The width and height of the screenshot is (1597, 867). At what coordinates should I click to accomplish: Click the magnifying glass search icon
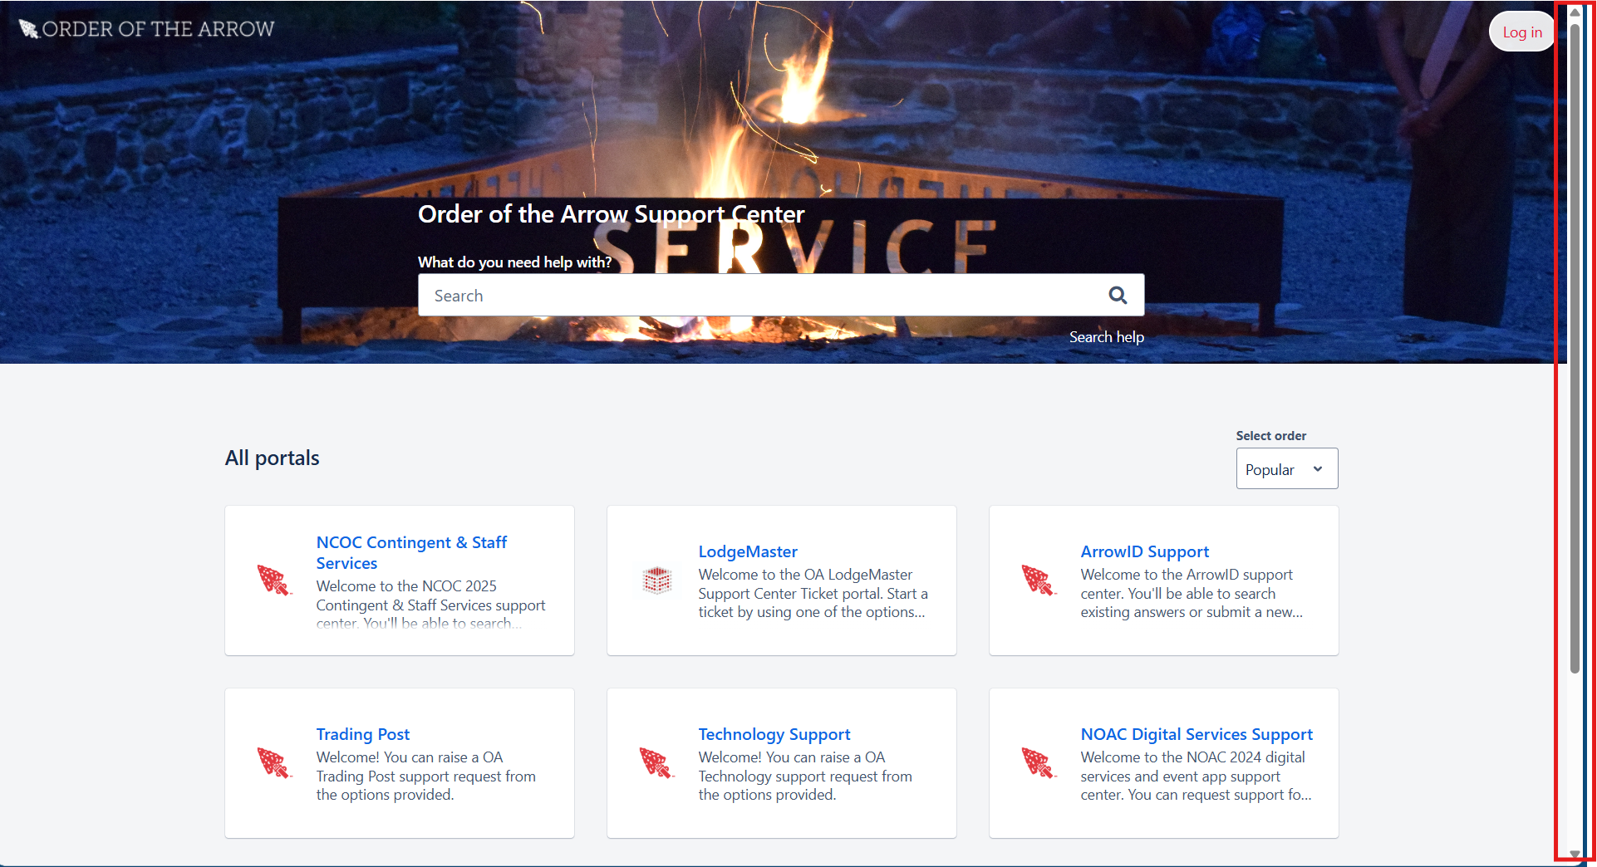click(x=1118, y=295)
